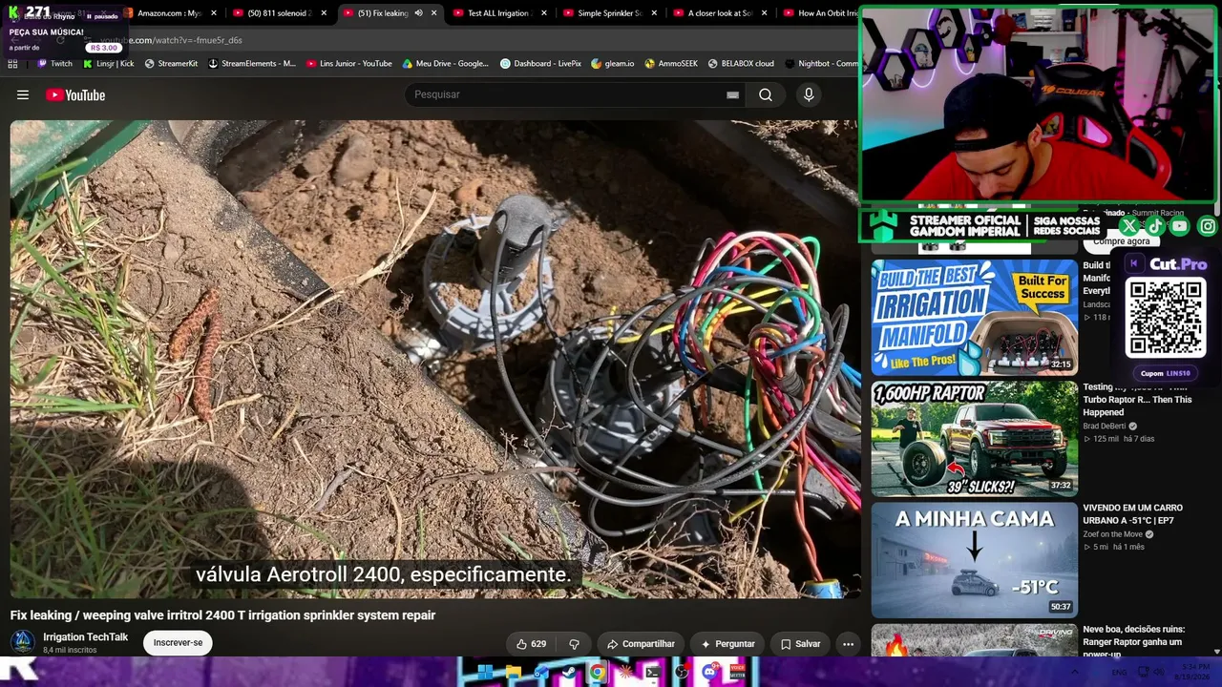Open OBS Studio from the taskbar
The width and height of the screenshot is (1222, 687).
pos(682,673)
